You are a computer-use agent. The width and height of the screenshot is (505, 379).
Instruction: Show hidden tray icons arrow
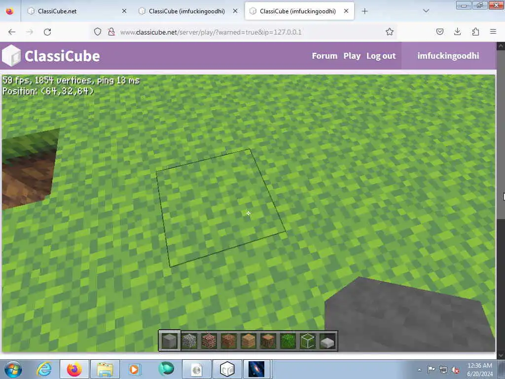coord(419,370)
